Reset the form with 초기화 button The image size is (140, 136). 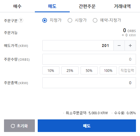coord(19,126)
